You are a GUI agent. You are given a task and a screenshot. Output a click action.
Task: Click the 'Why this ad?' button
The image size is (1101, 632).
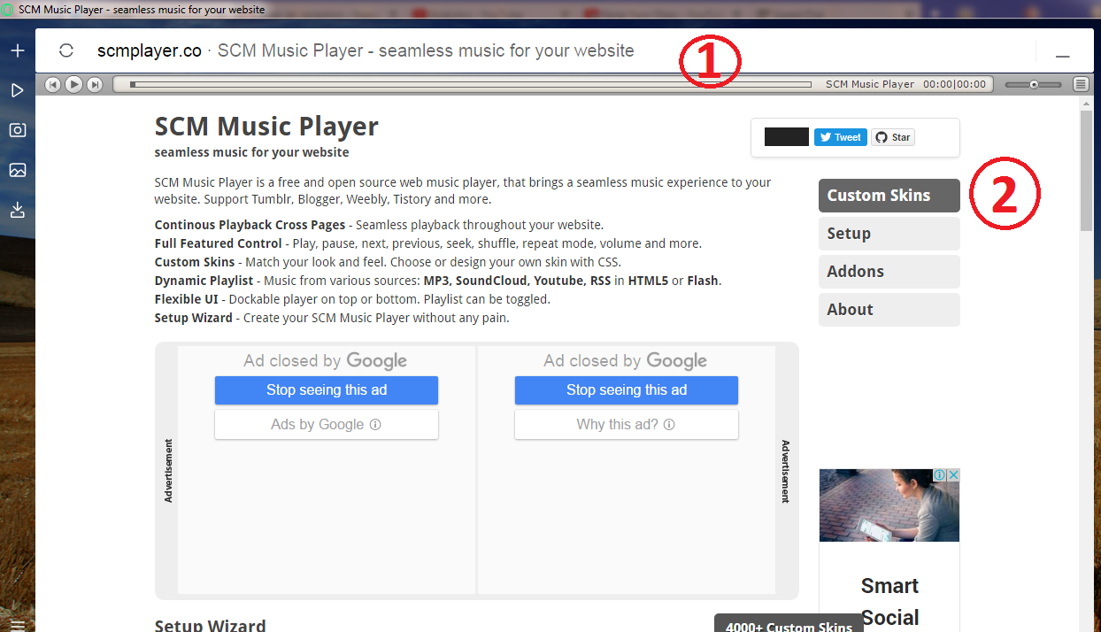pos(627,425)
